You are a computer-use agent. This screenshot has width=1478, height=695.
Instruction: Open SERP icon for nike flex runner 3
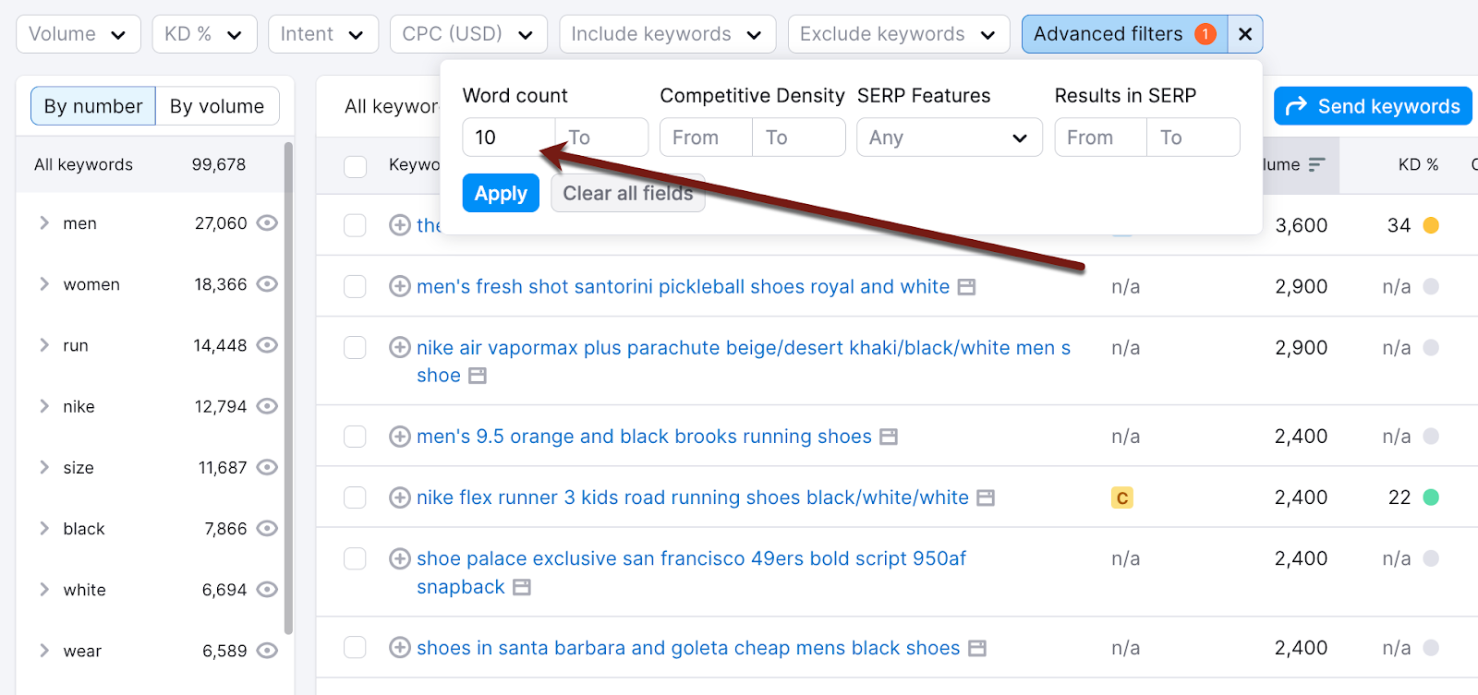click(986, 497)
